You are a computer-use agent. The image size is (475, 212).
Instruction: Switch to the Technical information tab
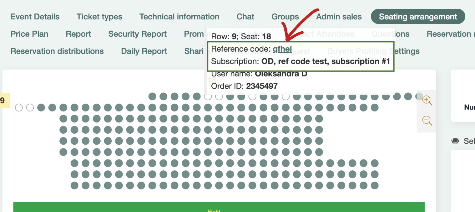coord(179,17)
